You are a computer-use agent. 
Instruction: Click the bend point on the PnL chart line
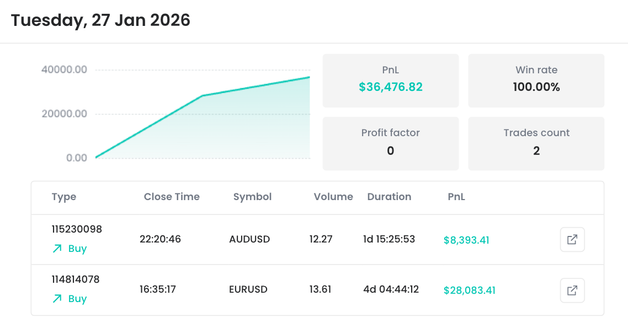203,96
